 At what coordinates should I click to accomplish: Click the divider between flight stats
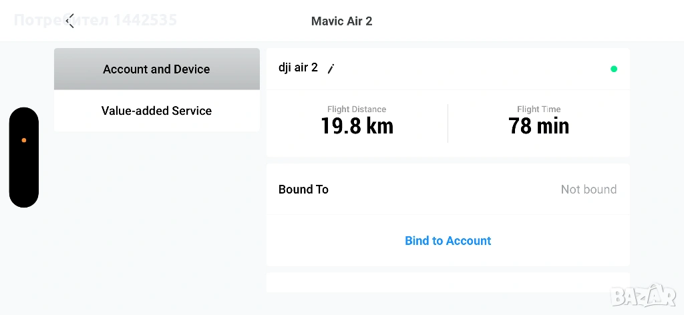click(x=448, y=123)
